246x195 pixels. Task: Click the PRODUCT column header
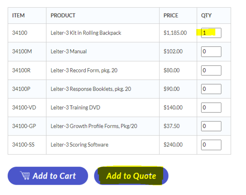click(x=63, y=16)
